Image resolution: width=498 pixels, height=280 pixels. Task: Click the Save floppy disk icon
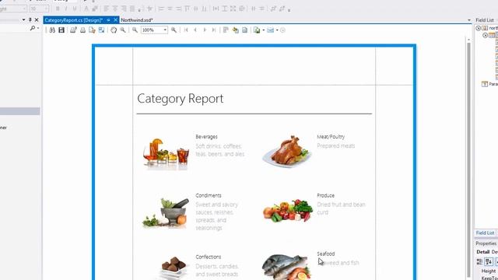pos(61,30)
